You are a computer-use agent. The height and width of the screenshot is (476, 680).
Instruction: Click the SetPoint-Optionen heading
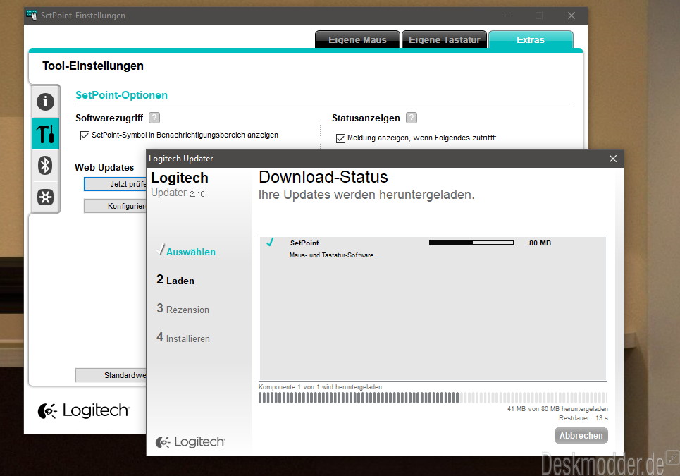121,95
